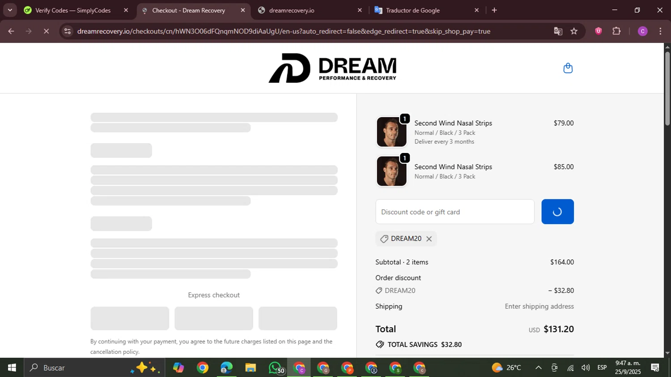Open the notifications center icon
Viewport: 671px width, 377px height.
655,368
